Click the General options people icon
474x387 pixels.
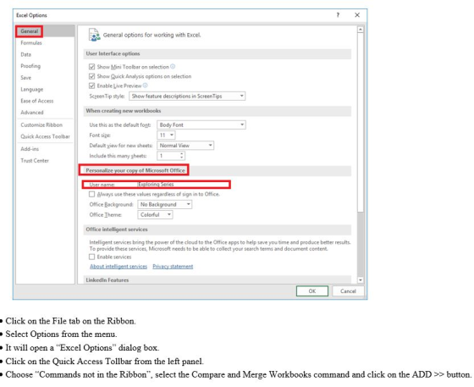coord(94,35)
